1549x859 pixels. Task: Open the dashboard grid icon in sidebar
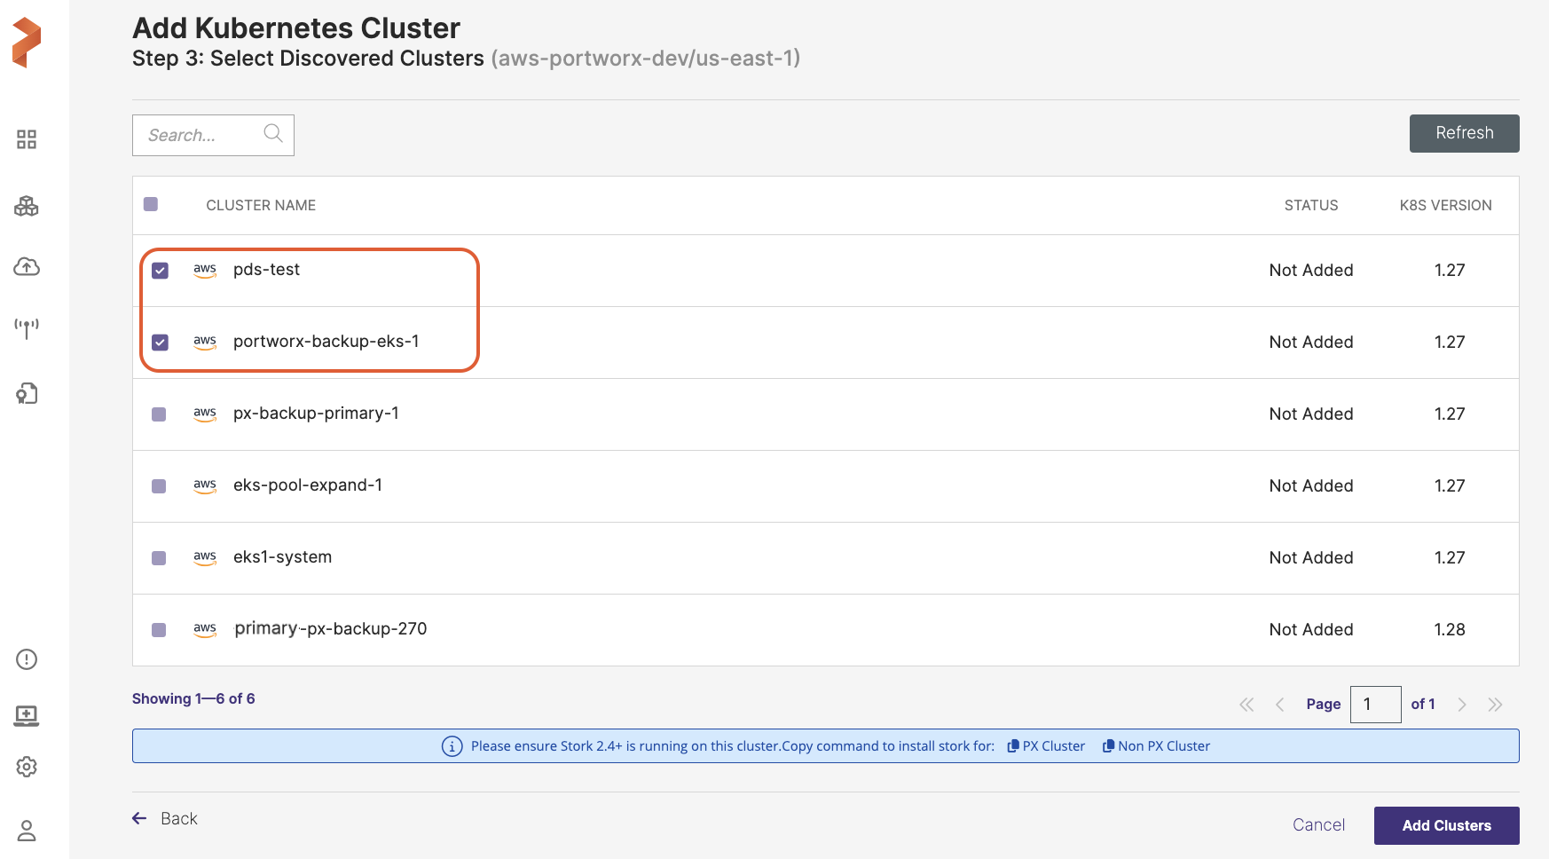[x=27, y=139]
